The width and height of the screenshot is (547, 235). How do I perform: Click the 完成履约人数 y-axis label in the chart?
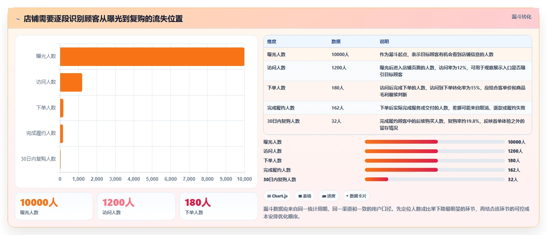click(x=41, y=133)
